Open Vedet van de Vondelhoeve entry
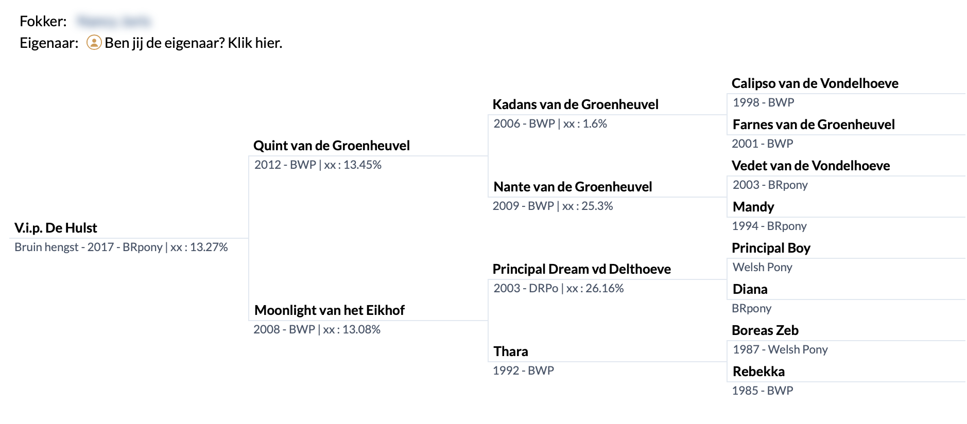Screen dimensions: 967x424 [810, 166]
